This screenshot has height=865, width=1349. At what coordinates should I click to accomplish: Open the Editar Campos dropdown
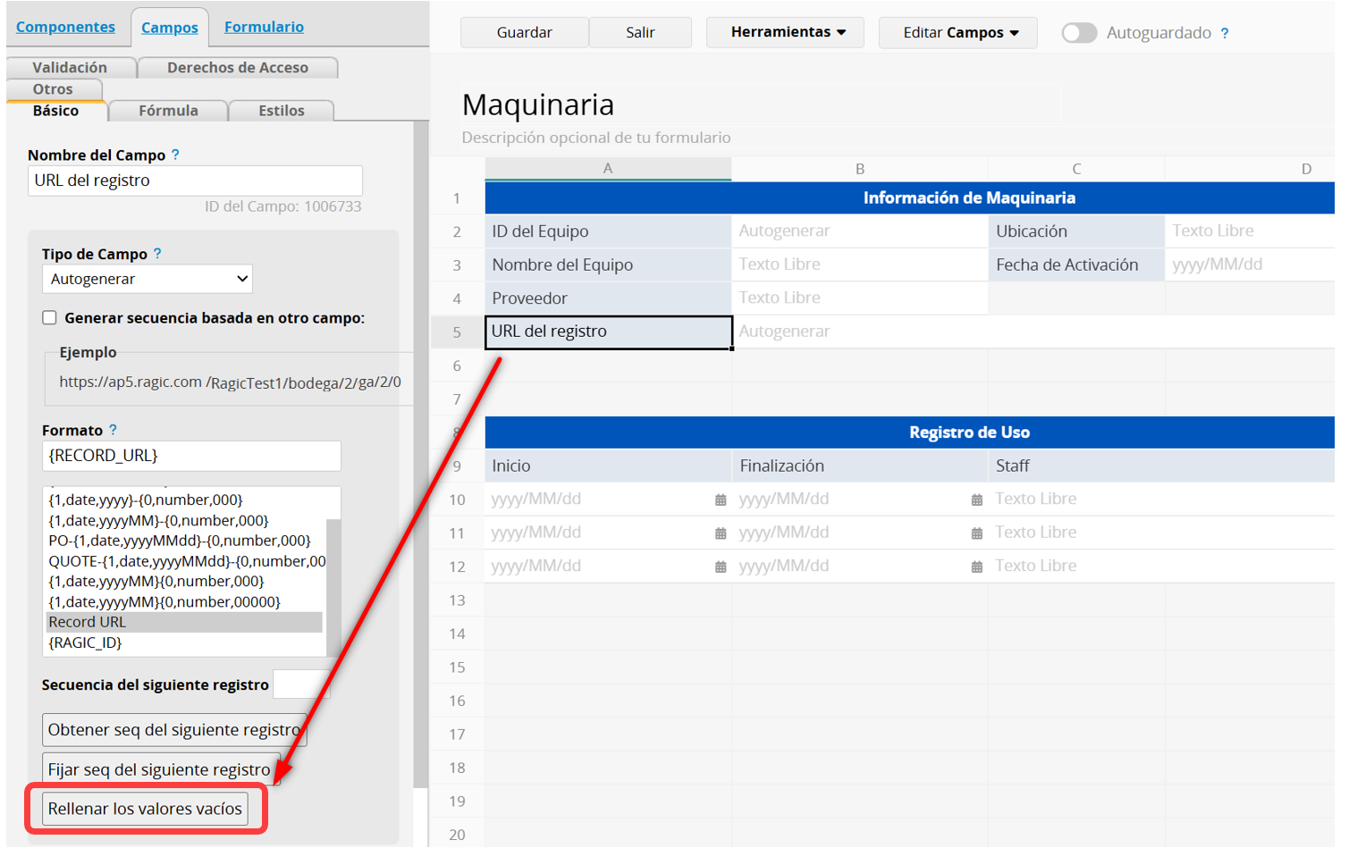tap(958, 32)
